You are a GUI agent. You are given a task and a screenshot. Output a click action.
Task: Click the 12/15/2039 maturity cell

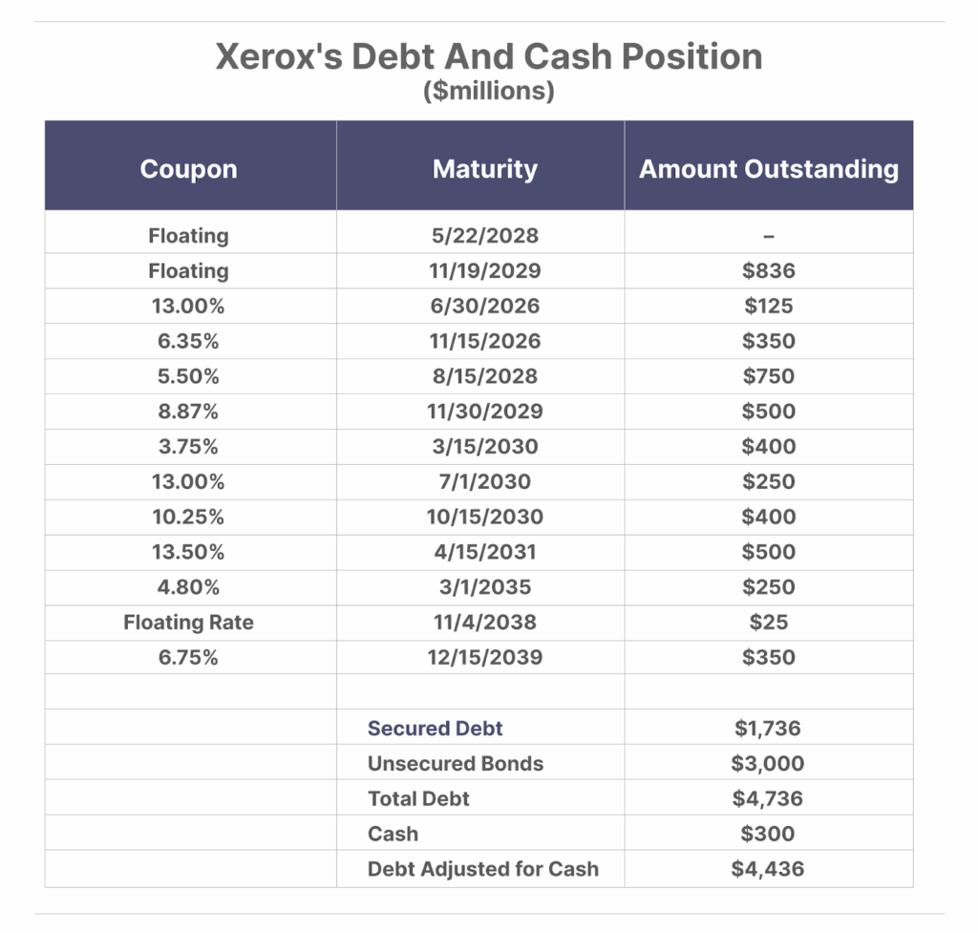point(484,657)
